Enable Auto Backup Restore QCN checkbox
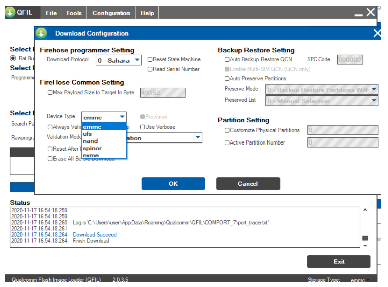The width and height of the screenshot is (388, 287). tap(227, 59)
